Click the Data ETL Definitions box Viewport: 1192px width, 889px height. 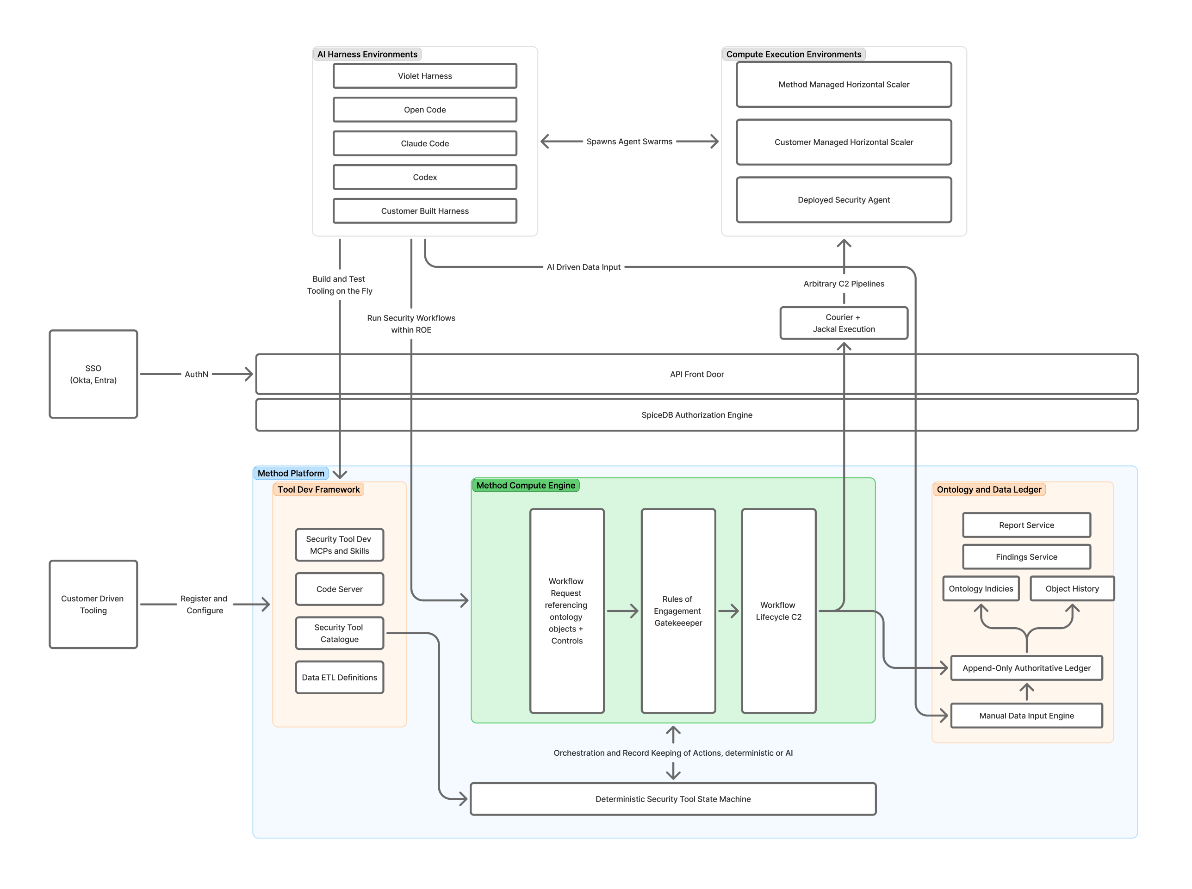coord(339,678)
